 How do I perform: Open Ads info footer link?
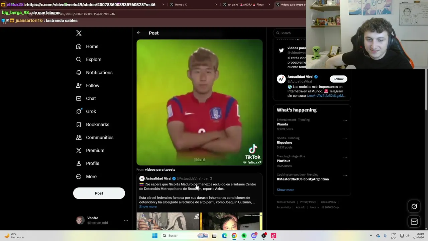pos(301,208)
